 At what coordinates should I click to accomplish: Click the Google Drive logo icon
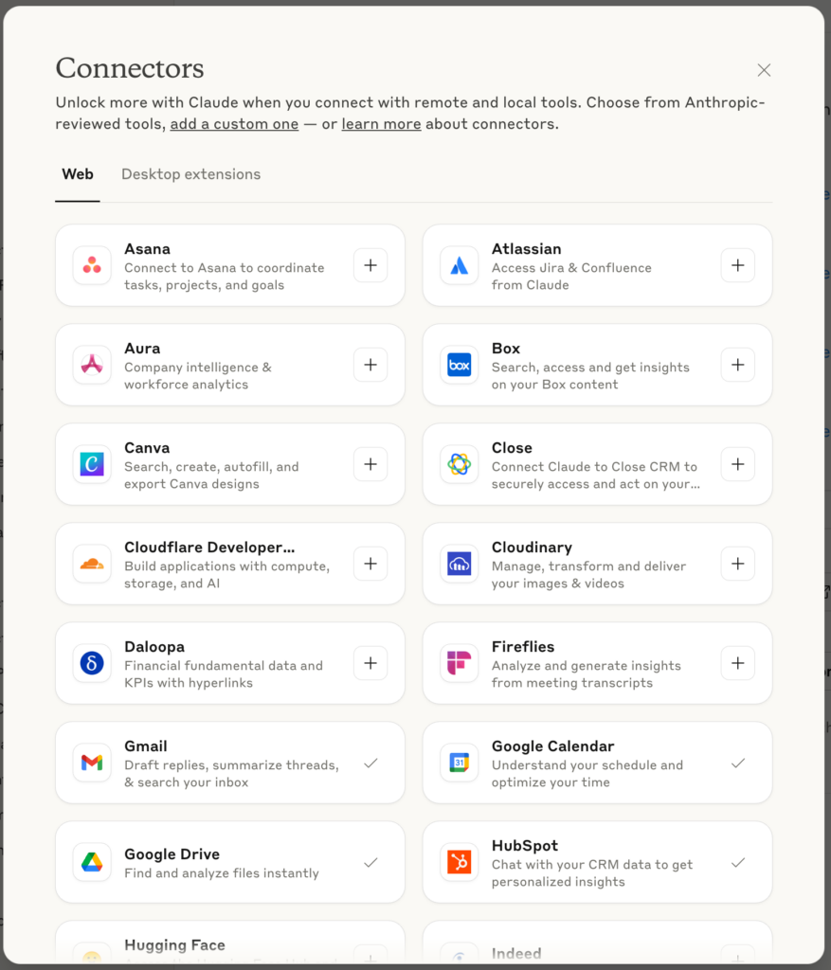pos(92,862)
